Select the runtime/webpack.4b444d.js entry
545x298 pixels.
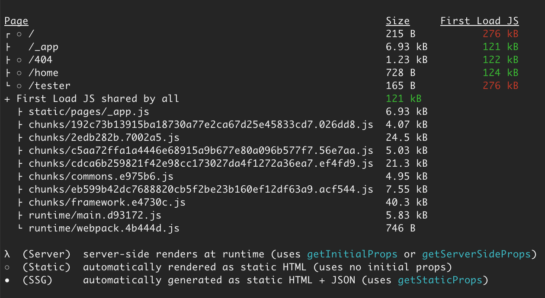point(104,228)
